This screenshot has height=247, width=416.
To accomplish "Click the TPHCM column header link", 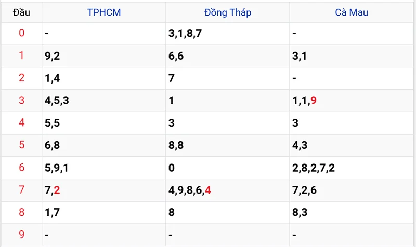I will [103, 12].
